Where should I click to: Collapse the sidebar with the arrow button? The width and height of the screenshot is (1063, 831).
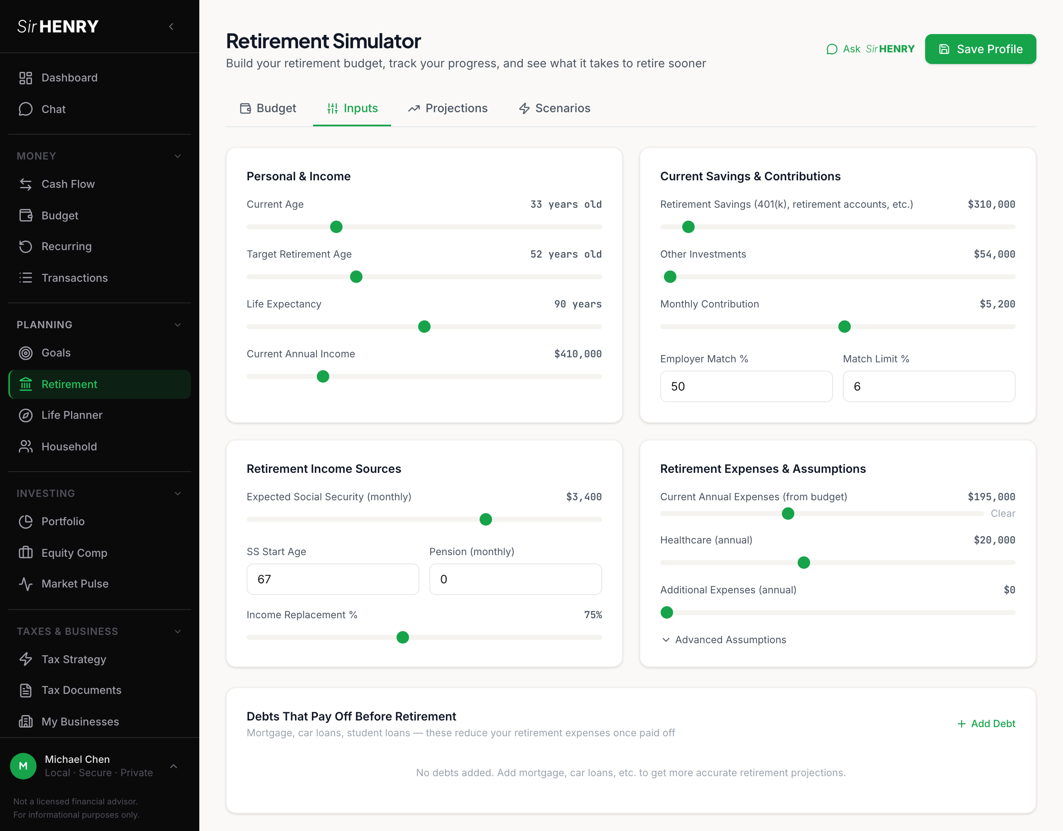(171, 27)
